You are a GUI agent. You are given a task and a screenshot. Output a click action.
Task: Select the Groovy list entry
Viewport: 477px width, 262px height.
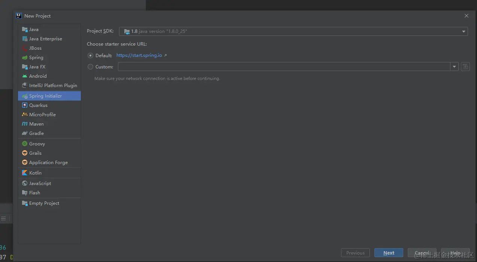(x=49, y=144)
